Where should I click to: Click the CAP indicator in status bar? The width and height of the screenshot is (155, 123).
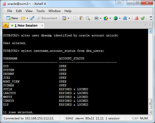(x=135, y=118)
